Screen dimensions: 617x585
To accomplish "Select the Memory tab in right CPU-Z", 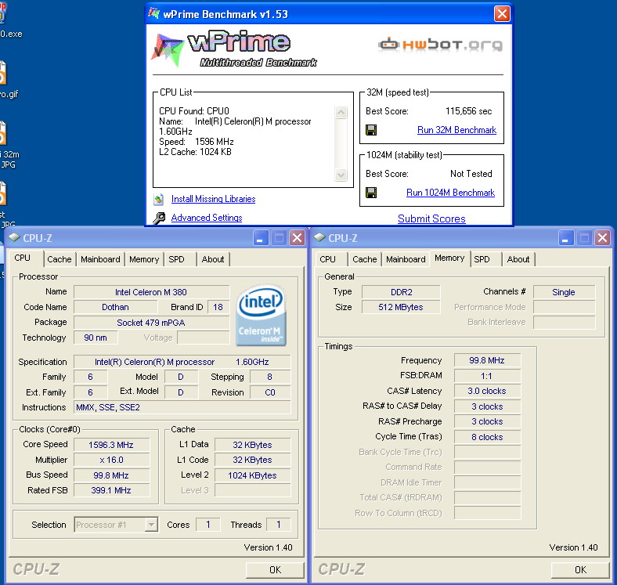I will click(449, 258).
